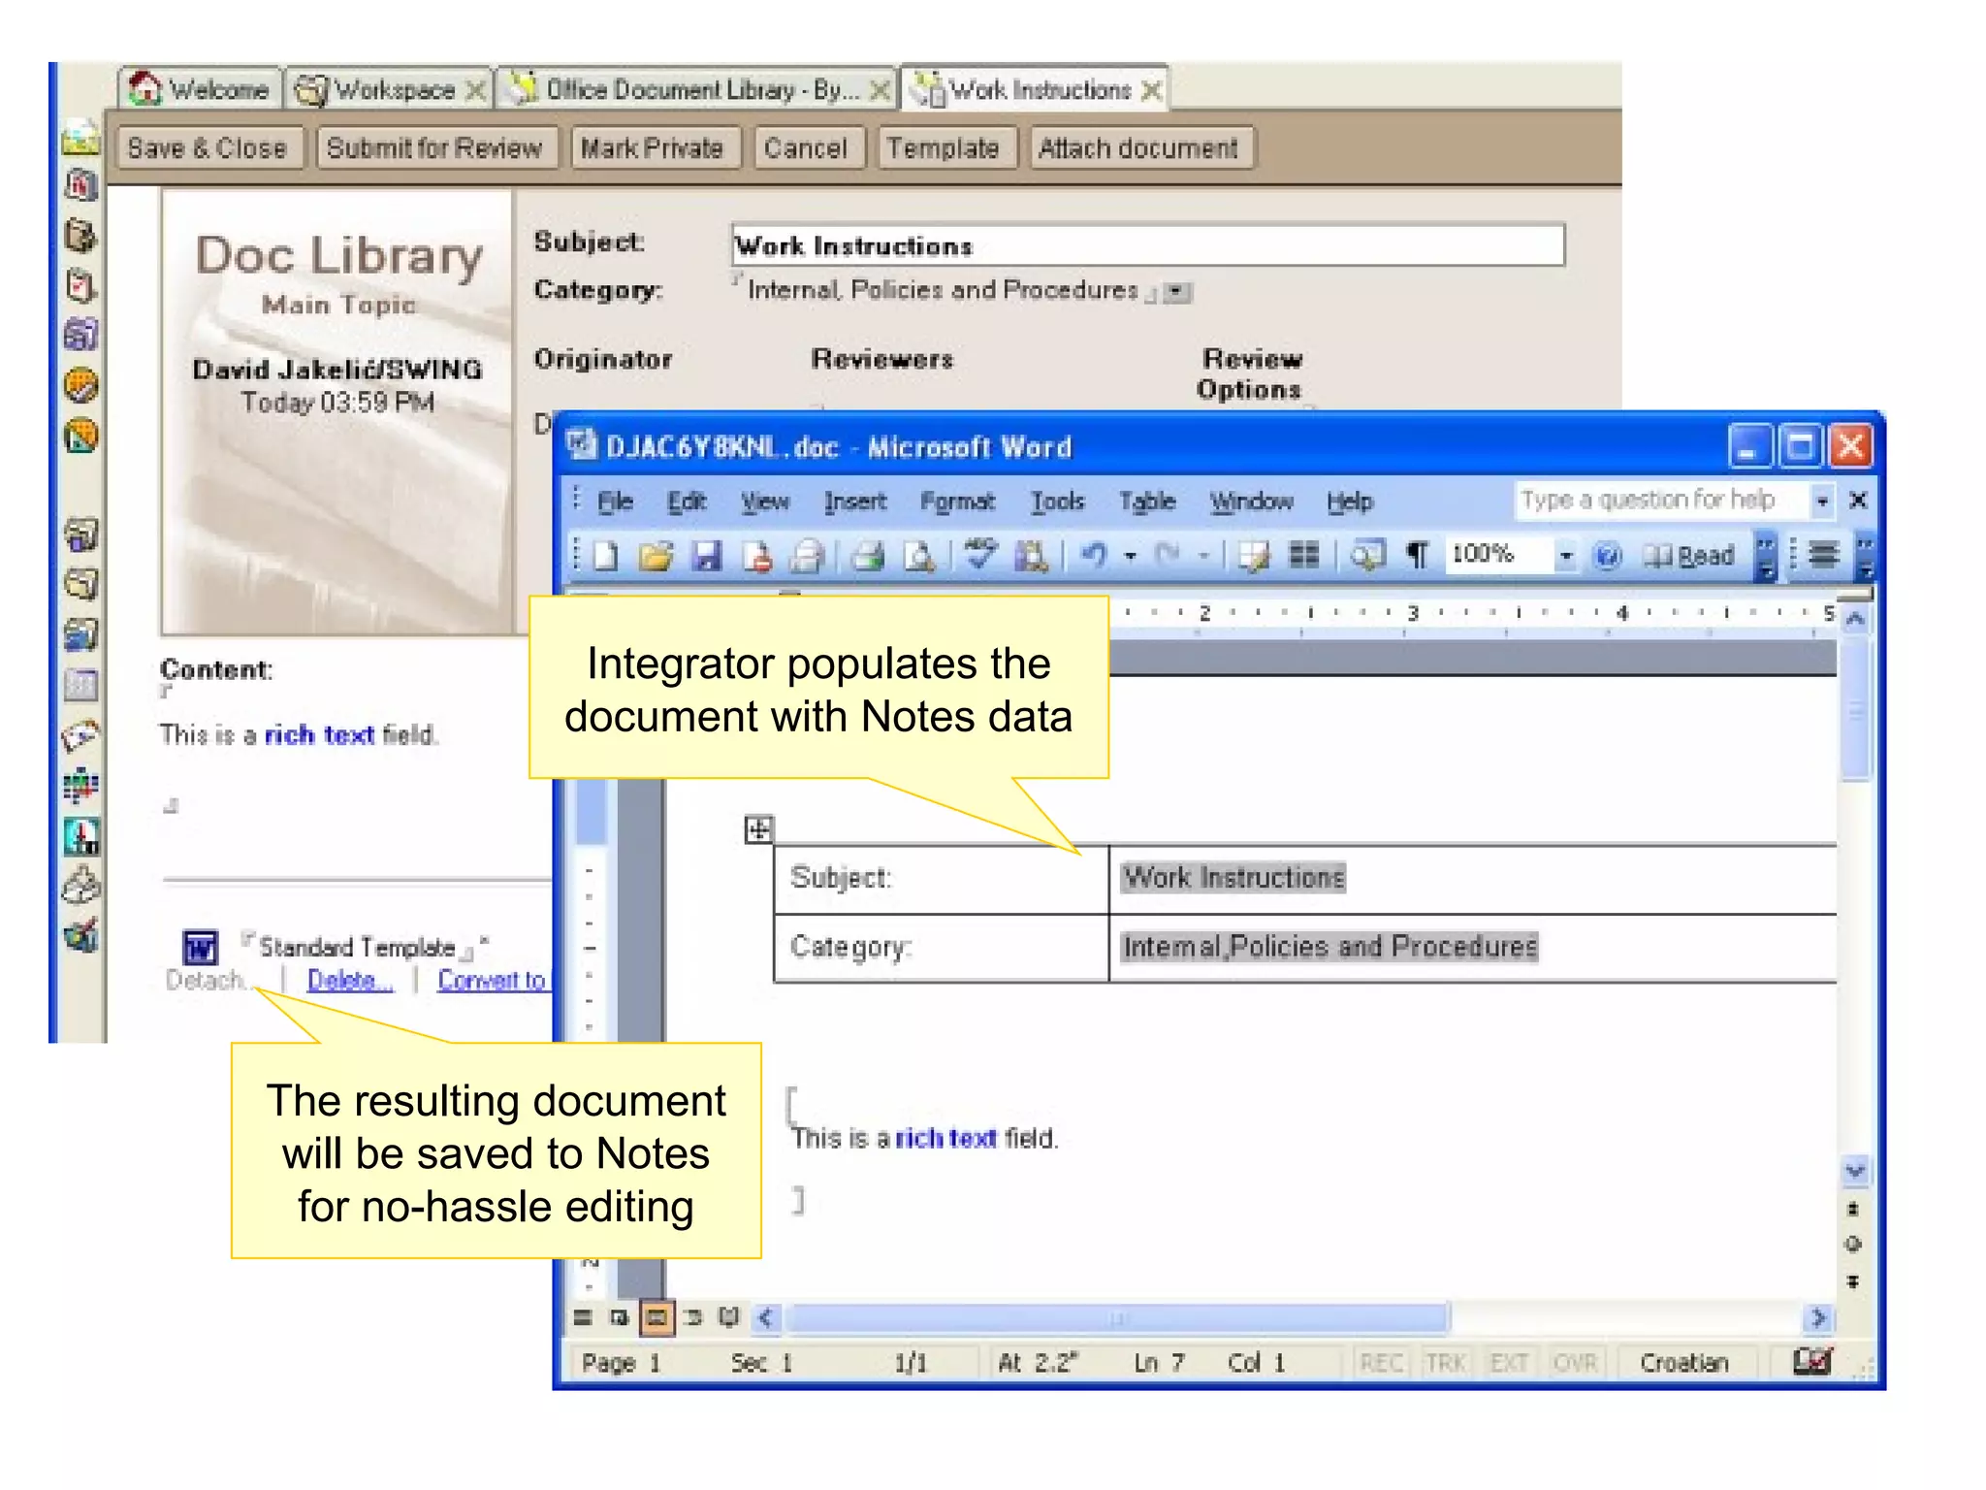Click the Word vertical scrollbar thumb
This screenshot has width=1986, height=1490.
point(1855,709)
